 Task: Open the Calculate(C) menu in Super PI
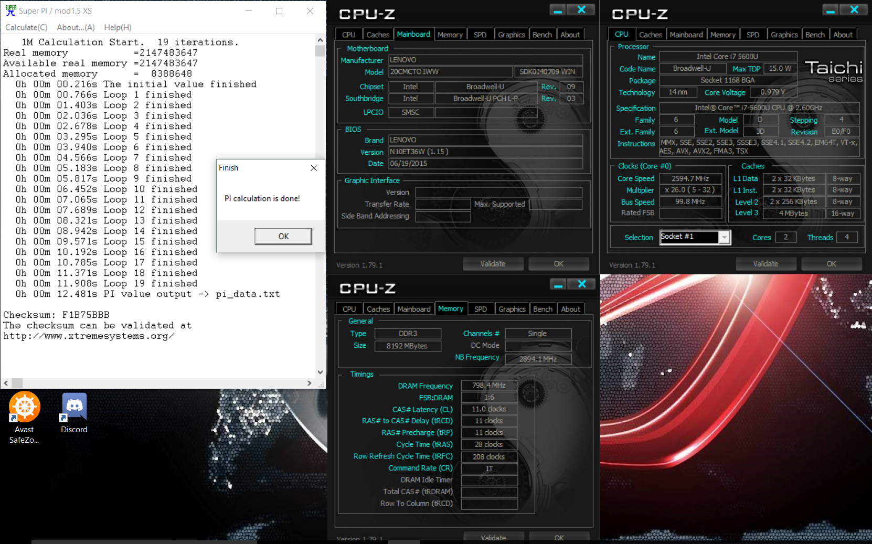(x=26, y=27)
